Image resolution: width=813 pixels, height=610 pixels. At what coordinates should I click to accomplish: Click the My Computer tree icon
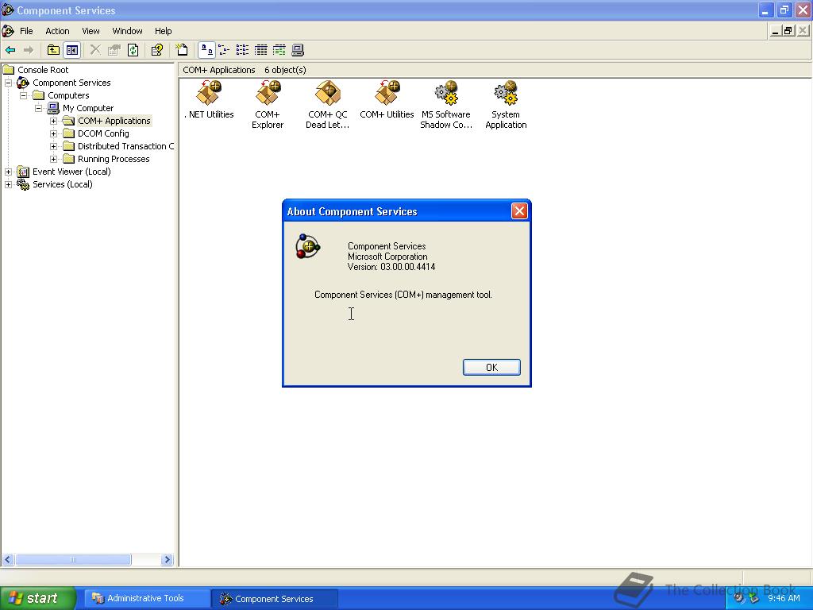53,108
